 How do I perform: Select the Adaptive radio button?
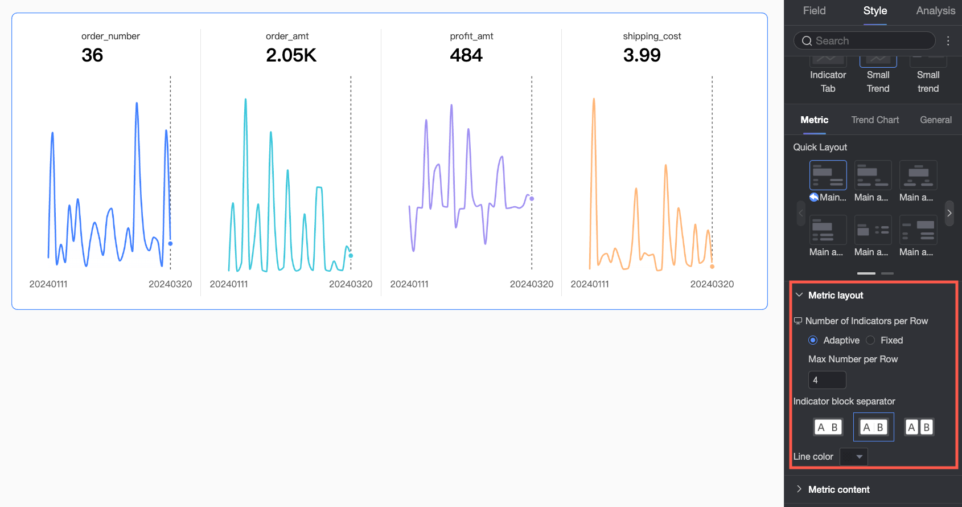[x=813, y=340]
